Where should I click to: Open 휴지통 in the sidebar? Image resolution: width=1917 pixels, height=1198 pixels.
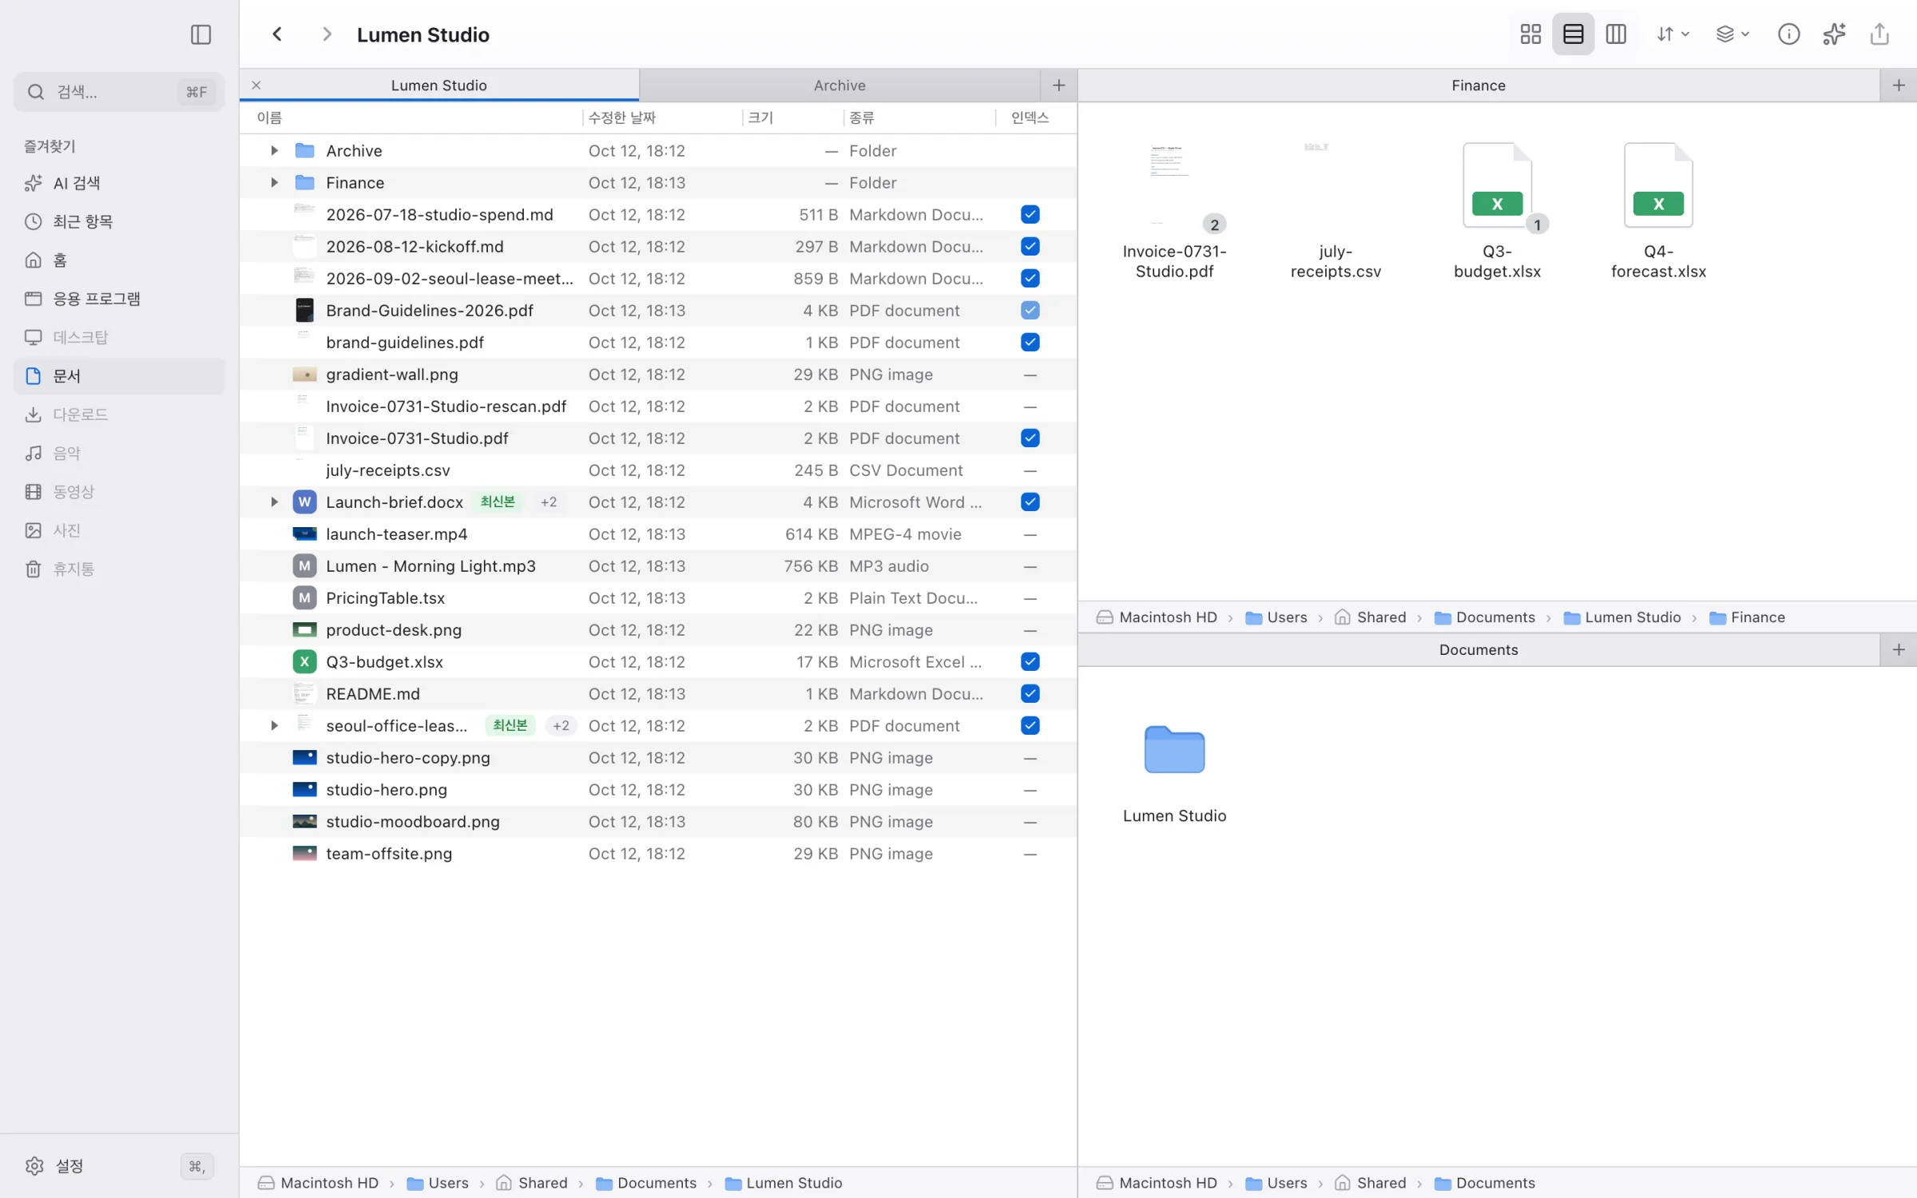pos(120,569)
